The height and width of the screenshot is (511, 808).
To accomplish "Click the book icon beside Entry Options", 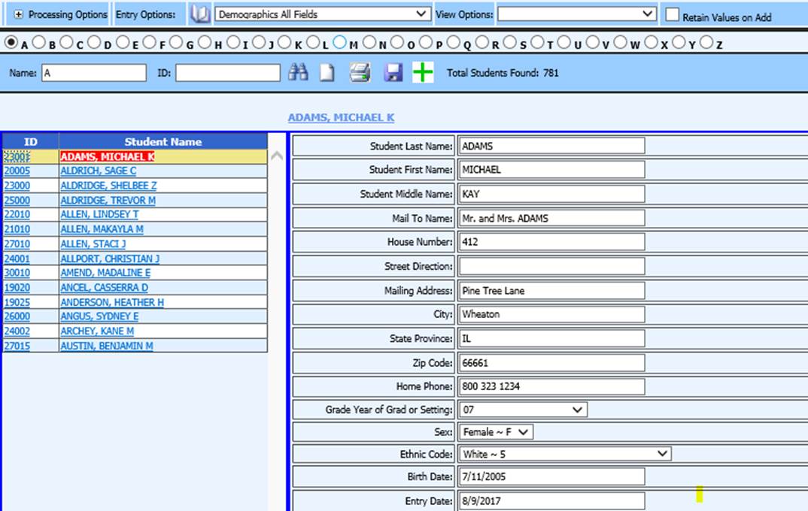I will [199, 14].
